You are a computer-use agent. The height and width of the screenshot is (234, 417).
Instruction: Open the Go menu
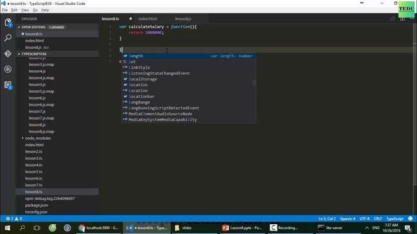pos(35,10)
